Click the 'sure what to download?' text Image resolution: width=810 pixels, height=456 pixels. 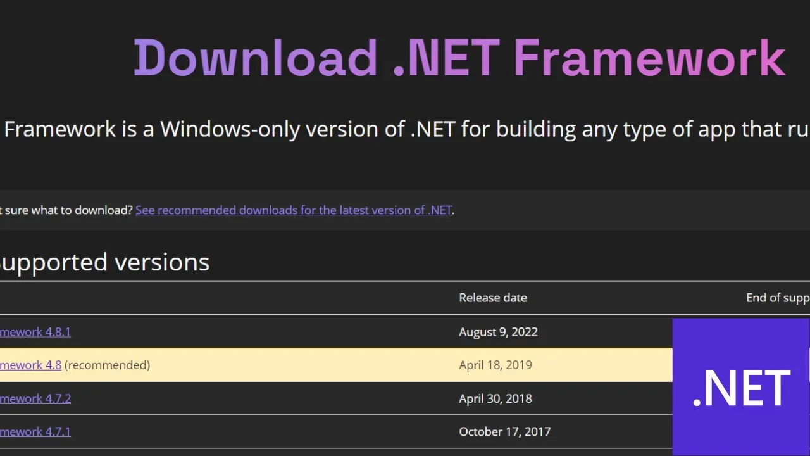click(x=66, y=210)
